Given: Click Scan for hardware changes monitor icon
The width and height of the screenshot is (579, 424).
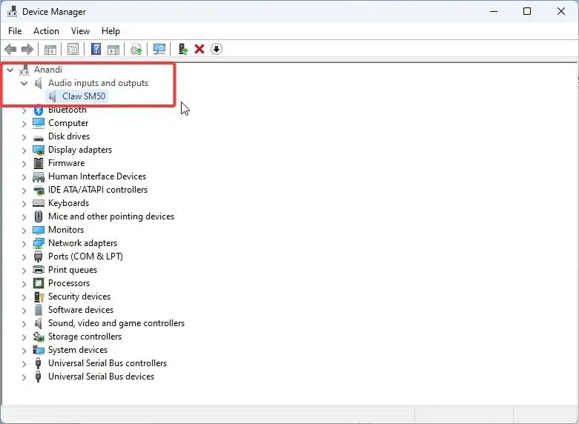Looking at the screenshot, I should pos(159,49).
